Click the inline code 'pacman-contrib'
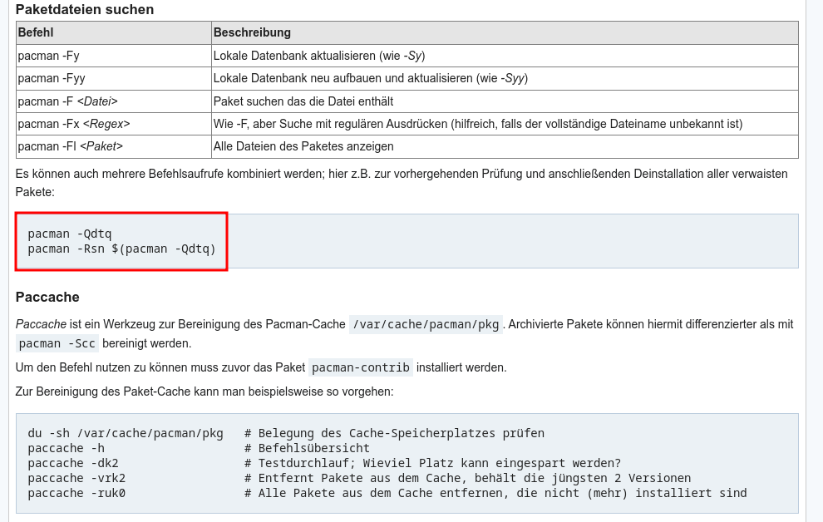 point(360,367)
